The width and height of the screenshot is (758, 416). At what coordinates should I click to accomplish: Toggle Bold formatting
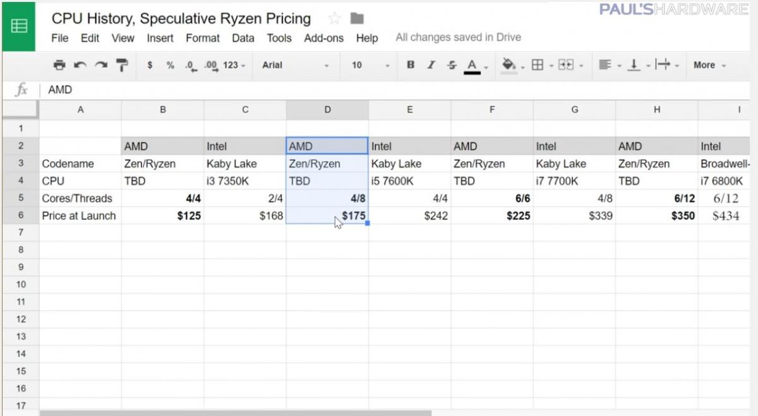point(411,64)
